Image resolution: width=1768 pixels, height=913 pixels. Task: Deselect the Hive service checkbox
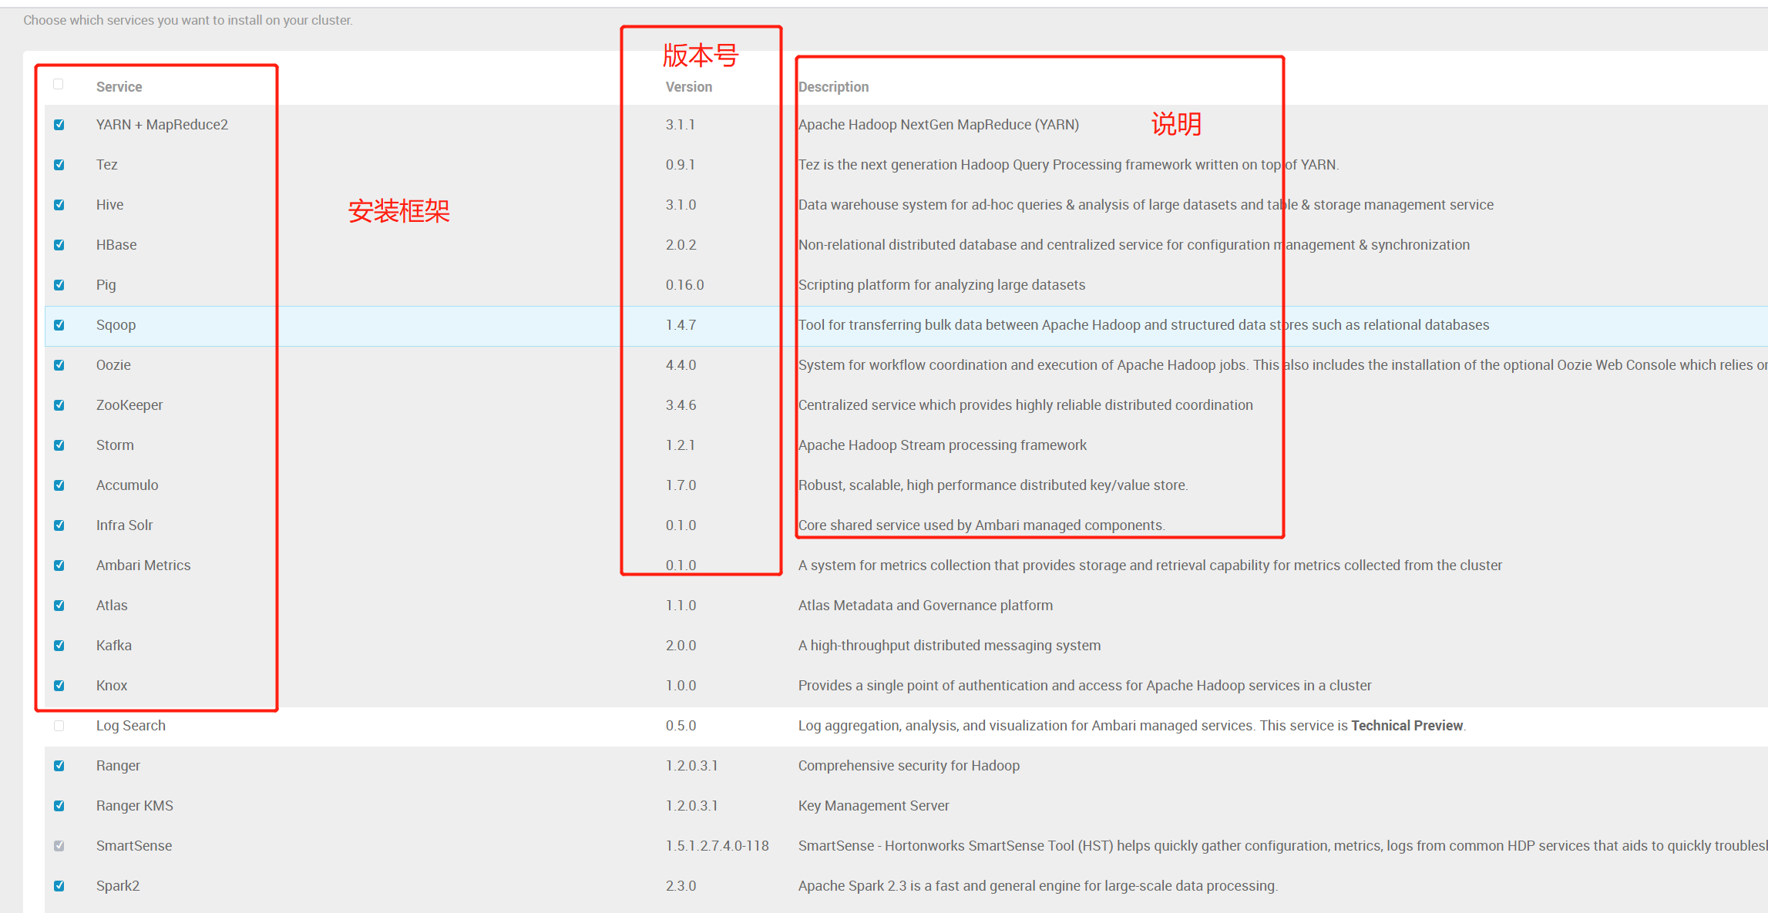(59, 205)
